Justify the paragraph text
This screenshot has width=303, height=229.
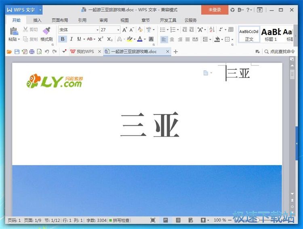tap(187, 40)
